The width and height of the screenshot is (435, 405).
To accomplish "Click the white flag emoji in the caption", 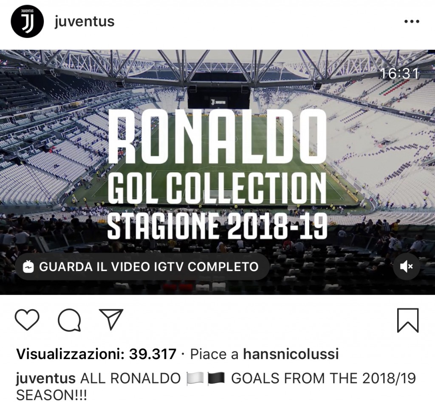I will pos(196,379).
